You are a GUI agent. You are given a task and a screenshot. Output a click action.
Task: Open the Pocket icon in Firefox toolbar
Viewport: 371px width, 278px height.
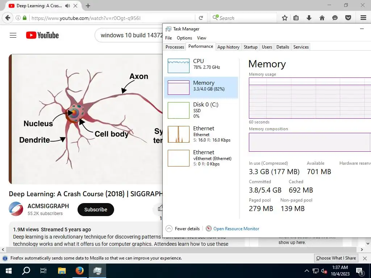pyautogui.click(x=348, y=18)
